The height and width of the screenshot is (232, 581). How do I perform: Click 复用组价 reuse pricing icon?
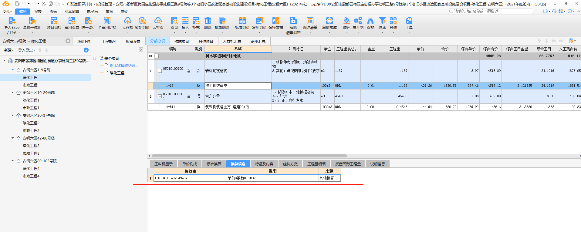click(259, 23)
